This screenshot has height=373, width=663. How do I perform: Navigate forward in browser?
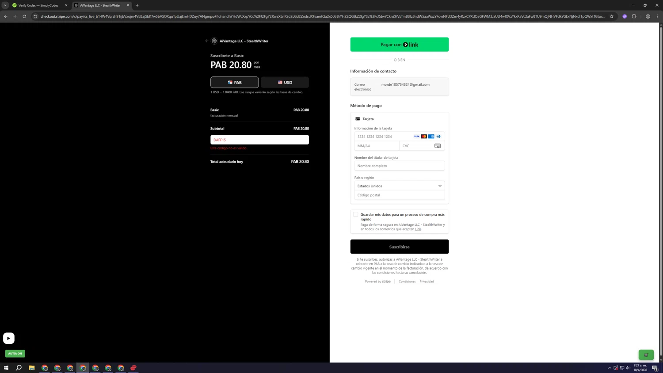15,16
